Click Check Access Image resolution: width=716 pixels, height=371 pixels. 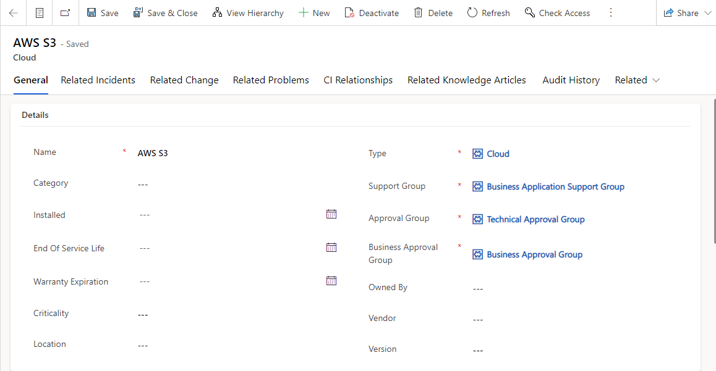click(x=557, y=13)
